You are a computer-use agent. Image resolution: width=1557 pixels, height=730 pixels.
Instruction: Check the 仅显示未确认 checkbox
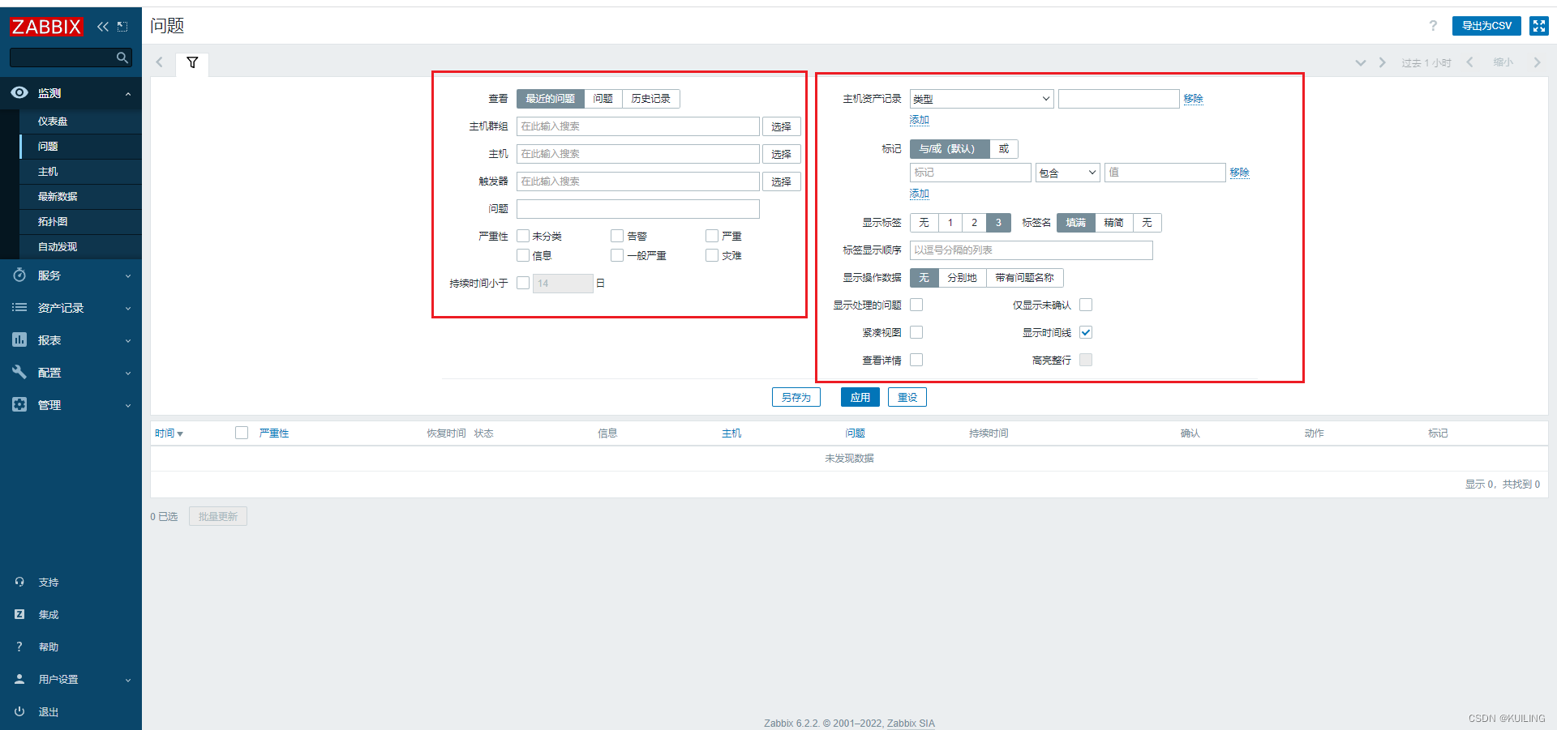coord(1086,305)
